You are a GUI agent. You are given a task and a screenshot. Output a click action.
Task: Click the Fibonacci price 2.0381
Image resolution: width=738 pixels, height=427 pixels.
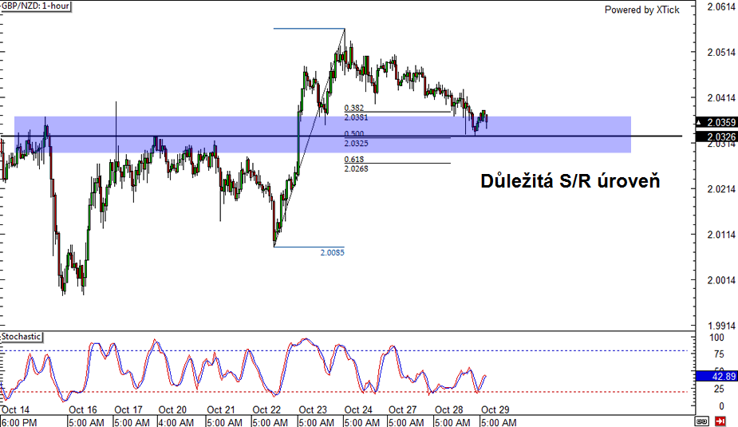(x=357, y=117)
